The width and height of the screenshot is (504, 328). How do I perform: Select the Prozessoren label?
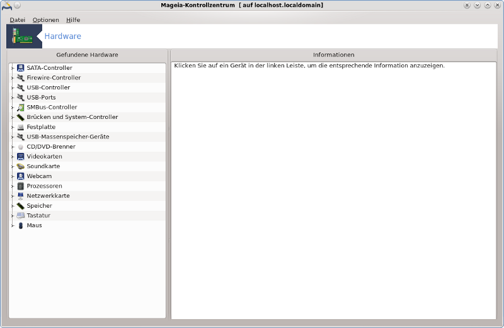[44, 186]
